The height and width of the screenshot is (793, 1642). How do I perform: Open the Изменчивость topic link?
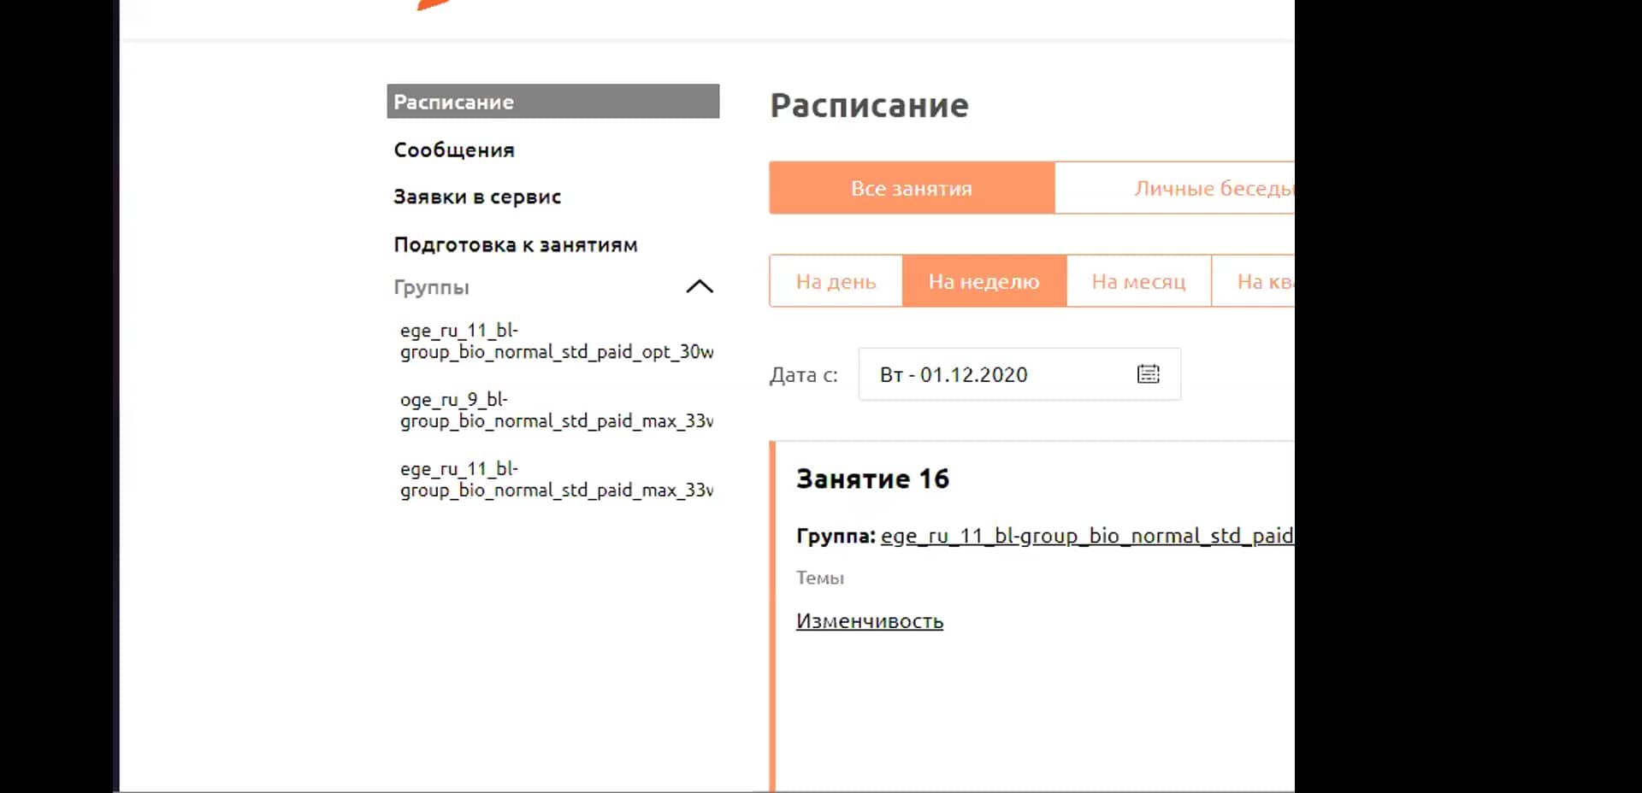[x=870, y=621]
